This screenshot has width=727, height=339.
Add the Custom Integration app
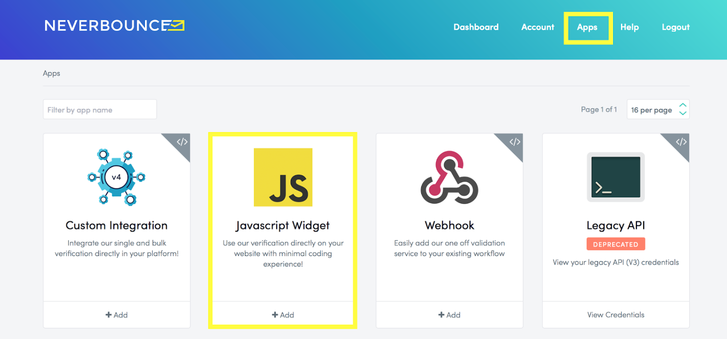(x=117, y=315)
